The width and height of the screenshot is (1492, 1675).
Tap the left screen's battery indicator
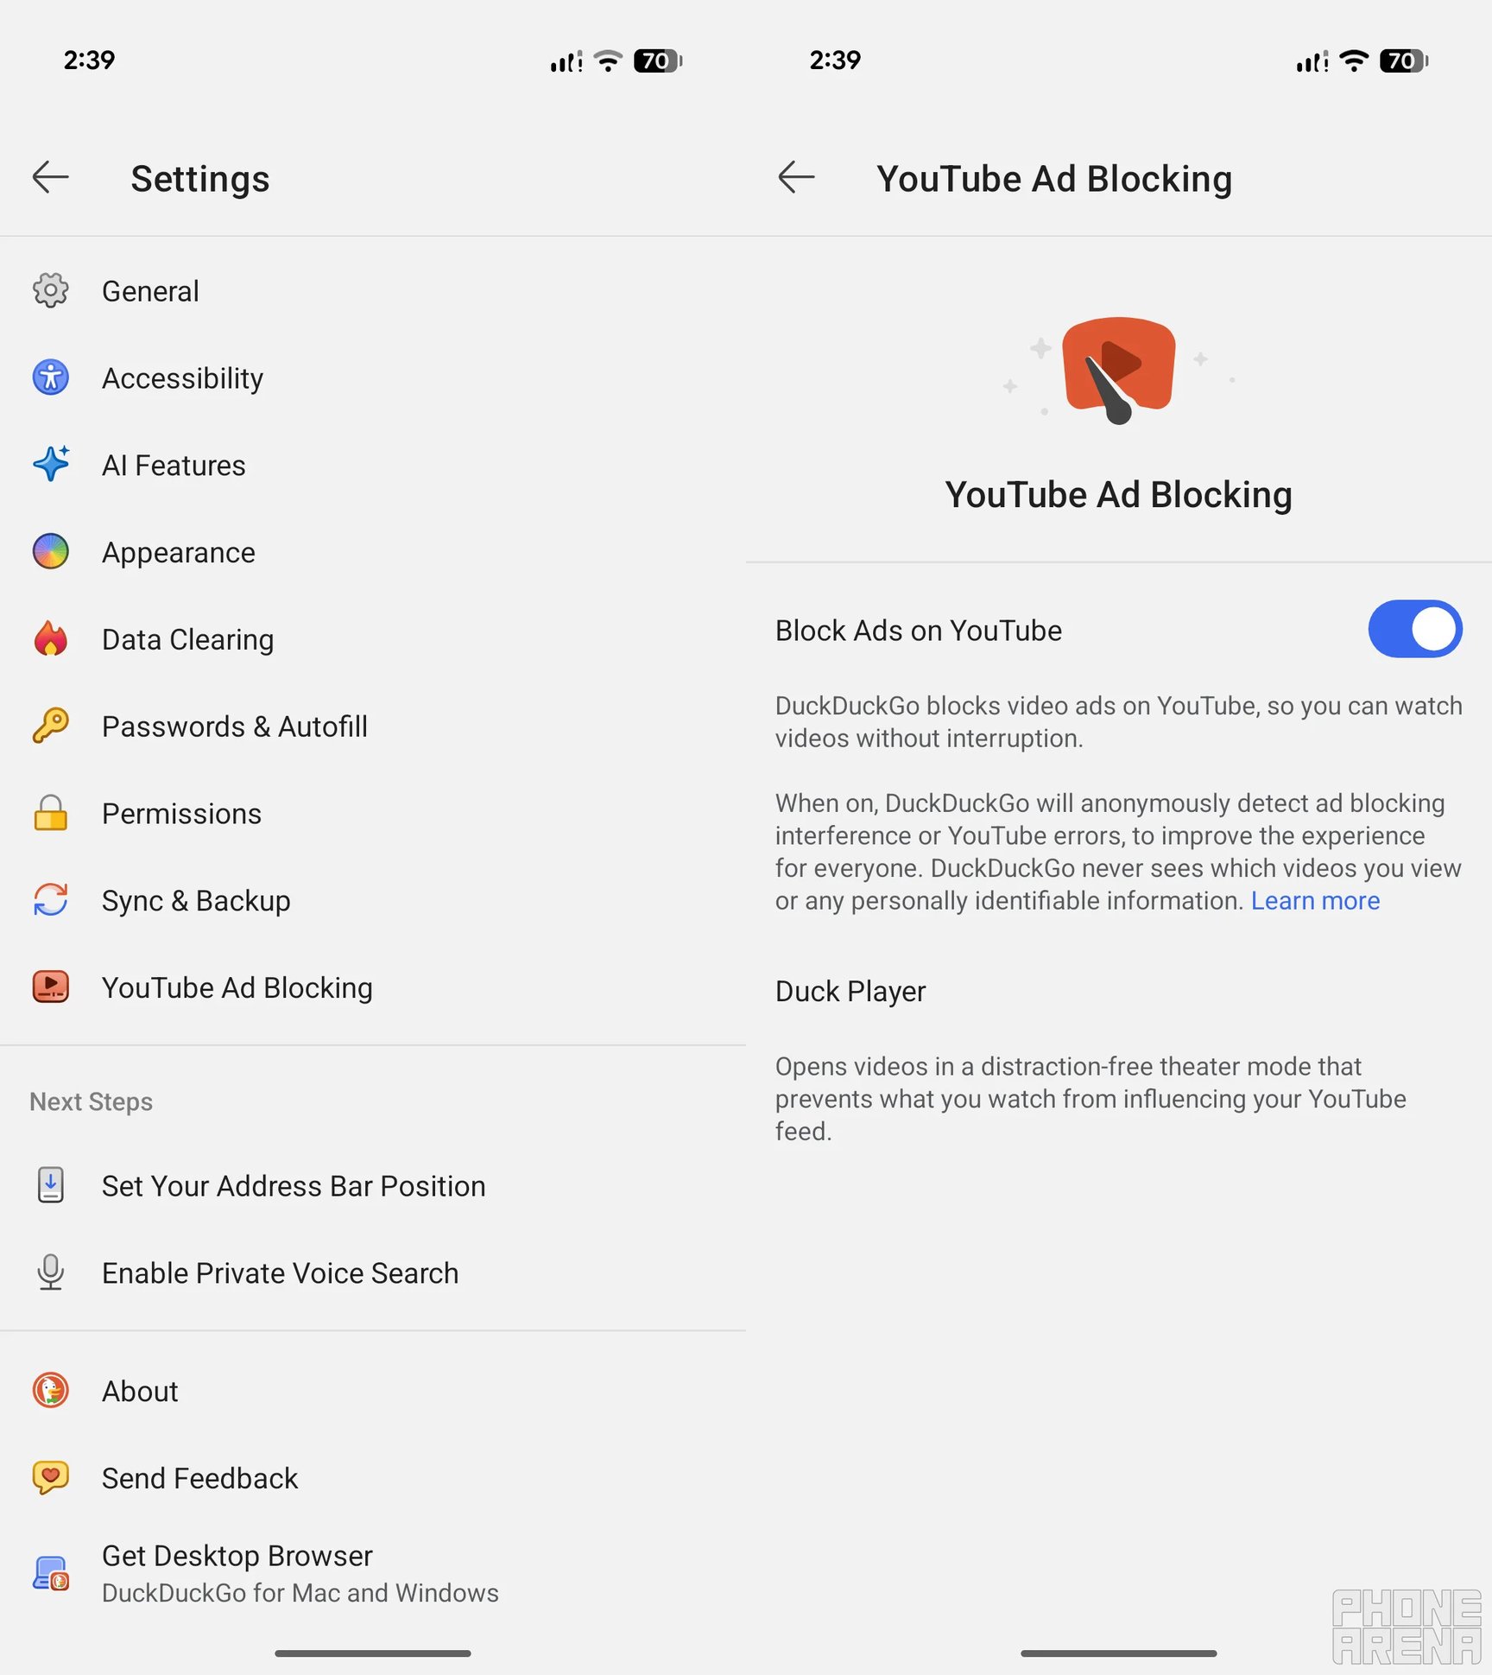point(658,60)
